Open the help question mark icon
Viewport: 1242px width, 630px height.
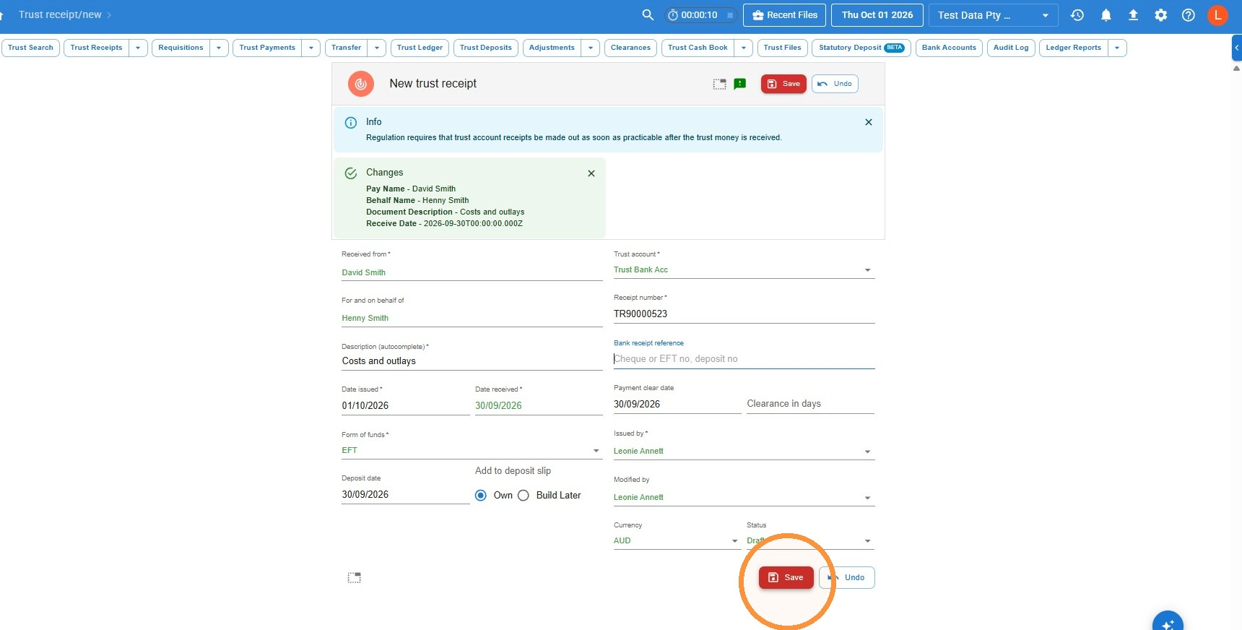pyautogui.click(x=1188, y=14)
